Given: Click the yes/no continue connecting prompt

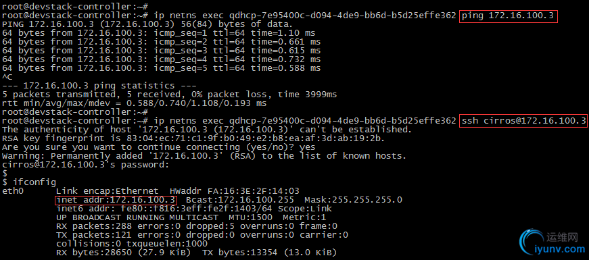Looking at the screenshot, I should (158, 147).
